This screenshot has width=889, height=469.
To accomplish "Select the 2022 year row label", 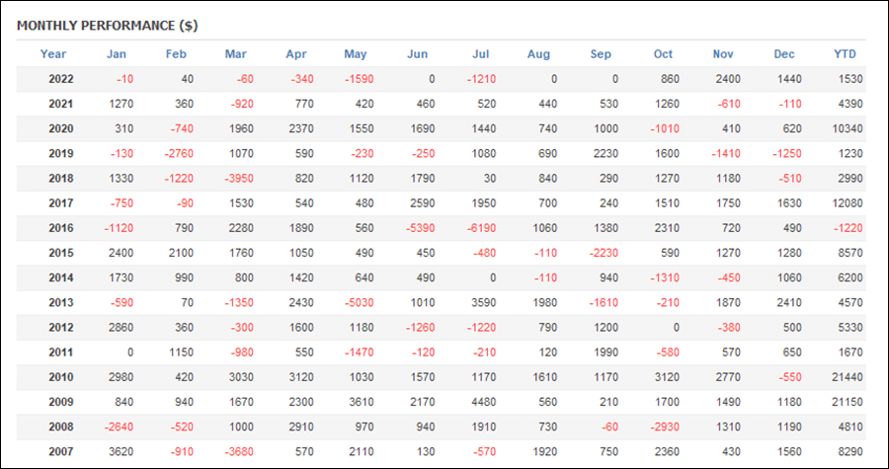I will [x=61, y=79].
